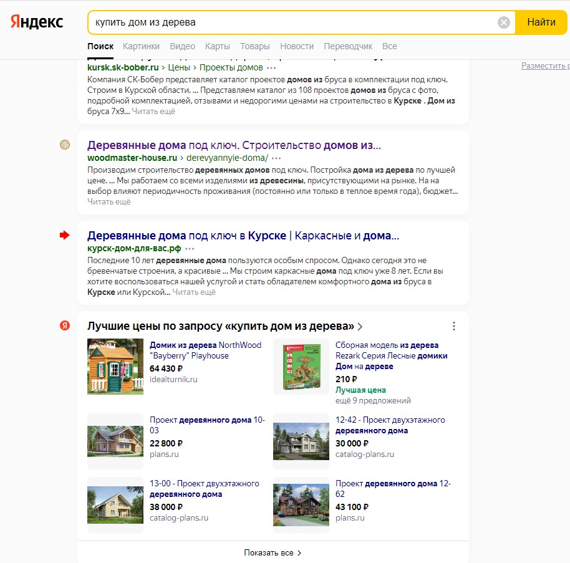570x563 pixels.
Task: Open Деревянные дома под ключ. Строительство домов из… result
Action: pyautogui.click(x=234, y=145)
